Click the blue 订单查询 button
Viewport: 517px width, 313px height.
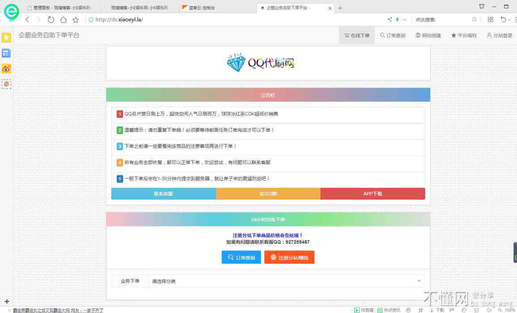point(242,257)
